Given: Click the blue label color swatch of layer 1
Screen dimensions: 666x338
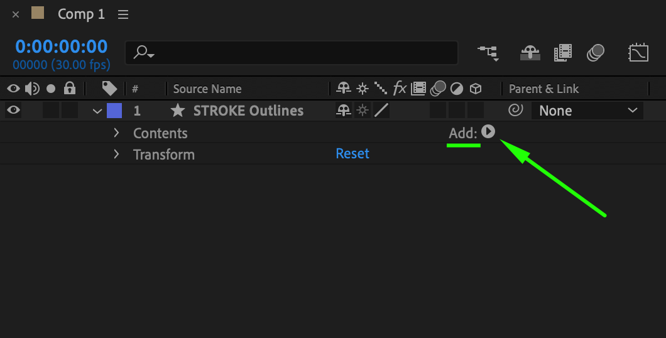Looking at the screenshot, I should tap(114, 111).
